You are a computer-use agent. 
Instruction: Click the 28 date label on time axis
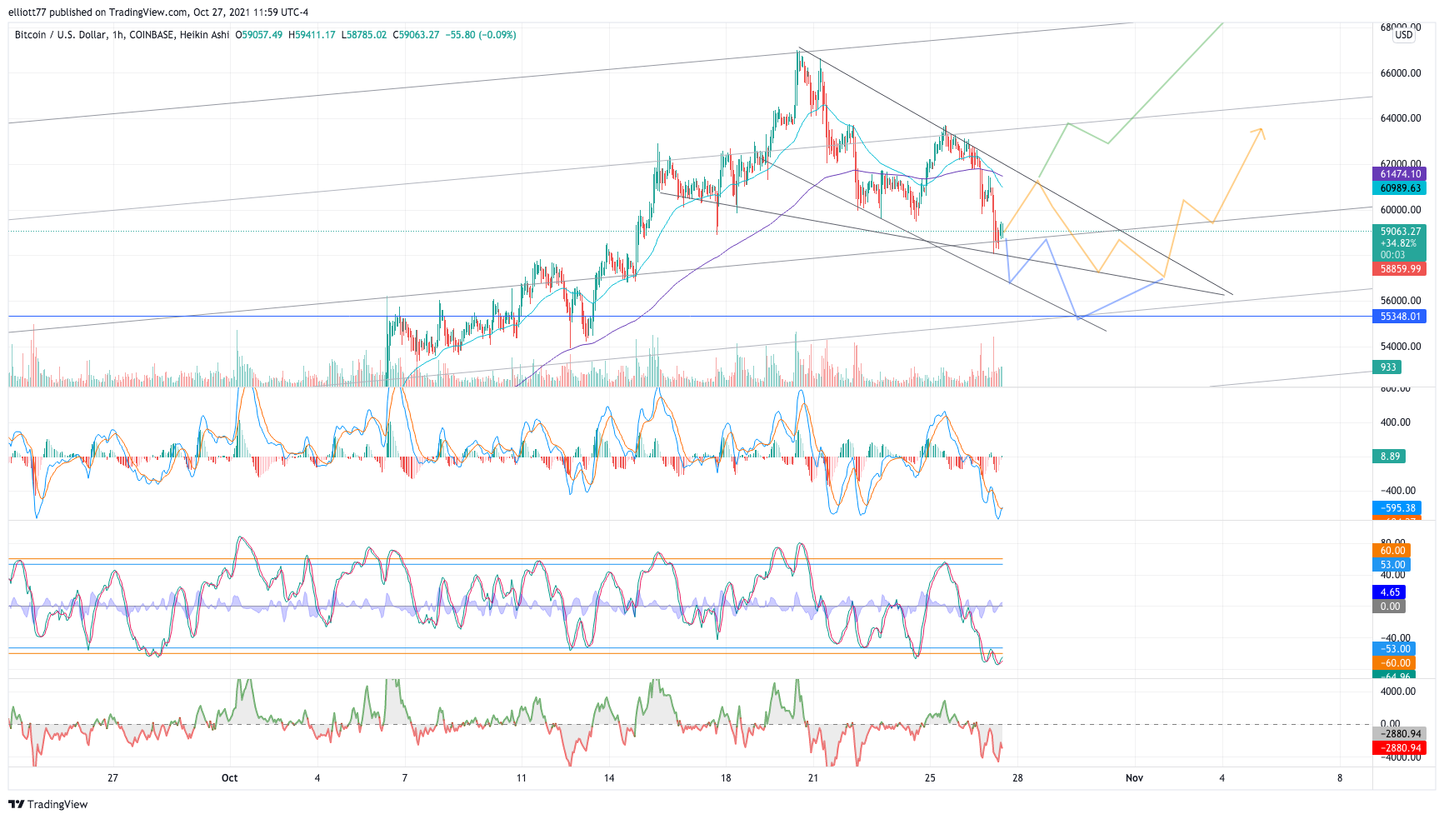pyautogui.click(x=1017, y=778)
